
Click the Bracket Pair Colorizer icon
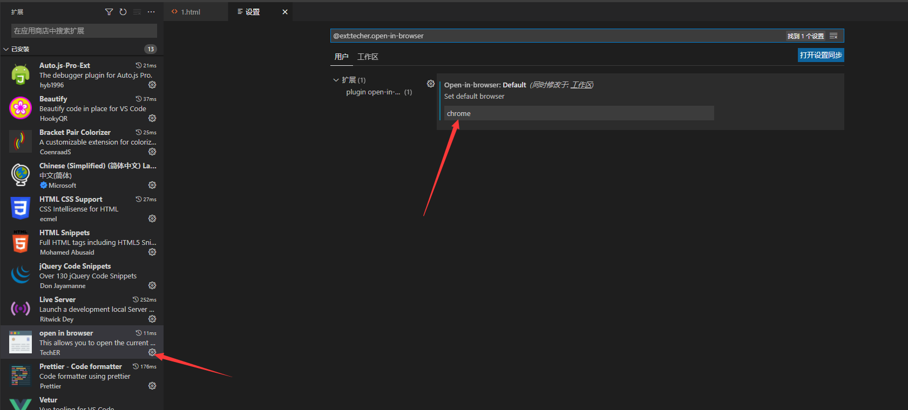21,141
